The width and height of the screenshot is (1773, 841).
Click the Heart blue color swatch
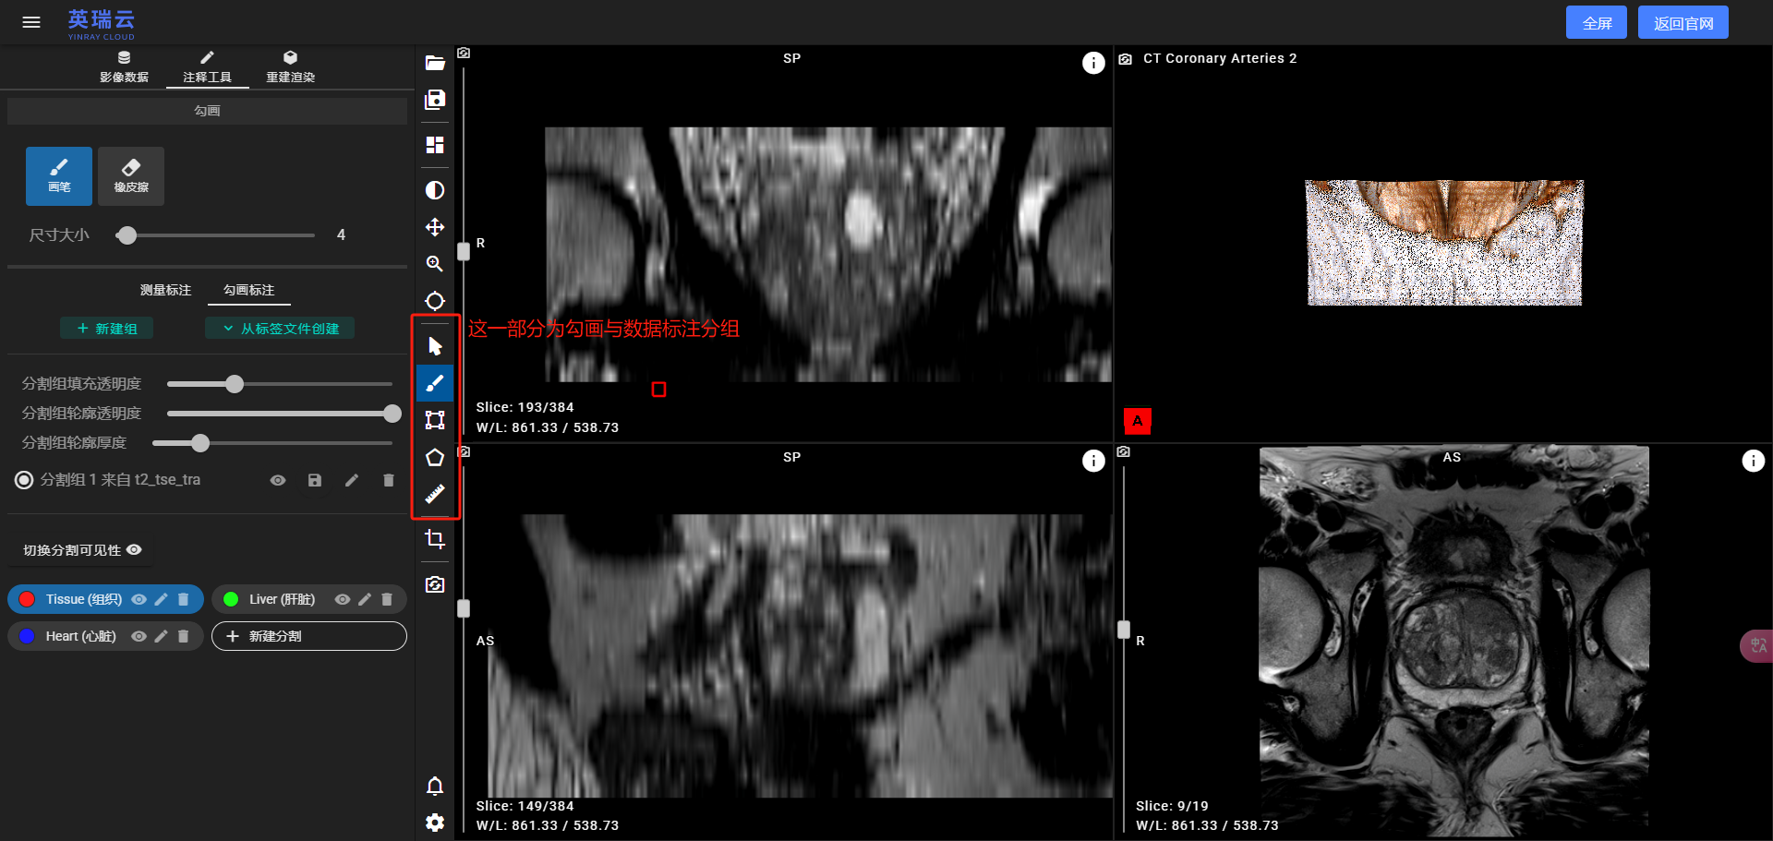27,636
